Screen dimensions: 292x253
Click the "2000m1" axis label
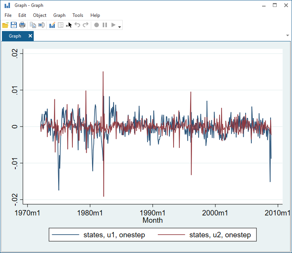(215, 213)
